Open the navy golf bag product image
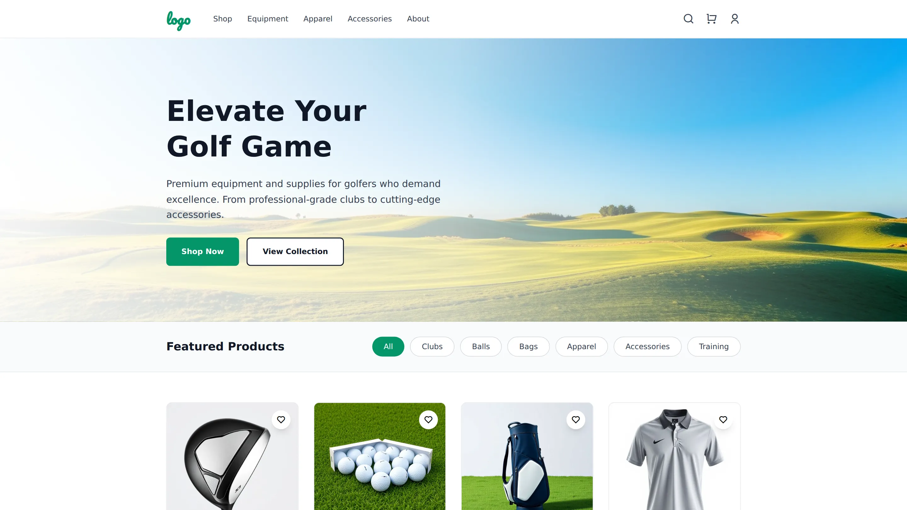Screen dimensions: 907x510 coord(527,456)
